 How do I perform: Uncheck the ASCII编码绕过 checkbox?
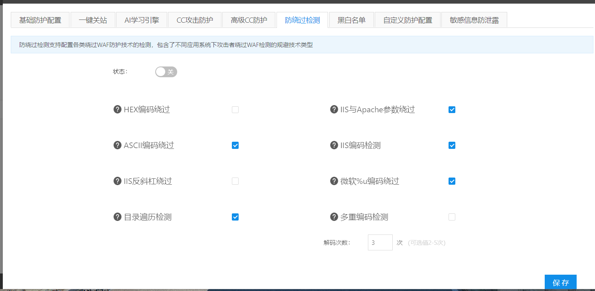click(x=235, y=145)
